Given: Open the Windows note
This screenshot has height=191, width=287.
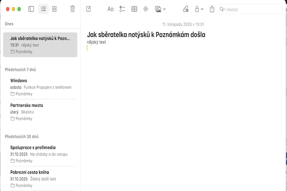Looking at the screenshot, I should pyautogui.click(x=40, y=87).
